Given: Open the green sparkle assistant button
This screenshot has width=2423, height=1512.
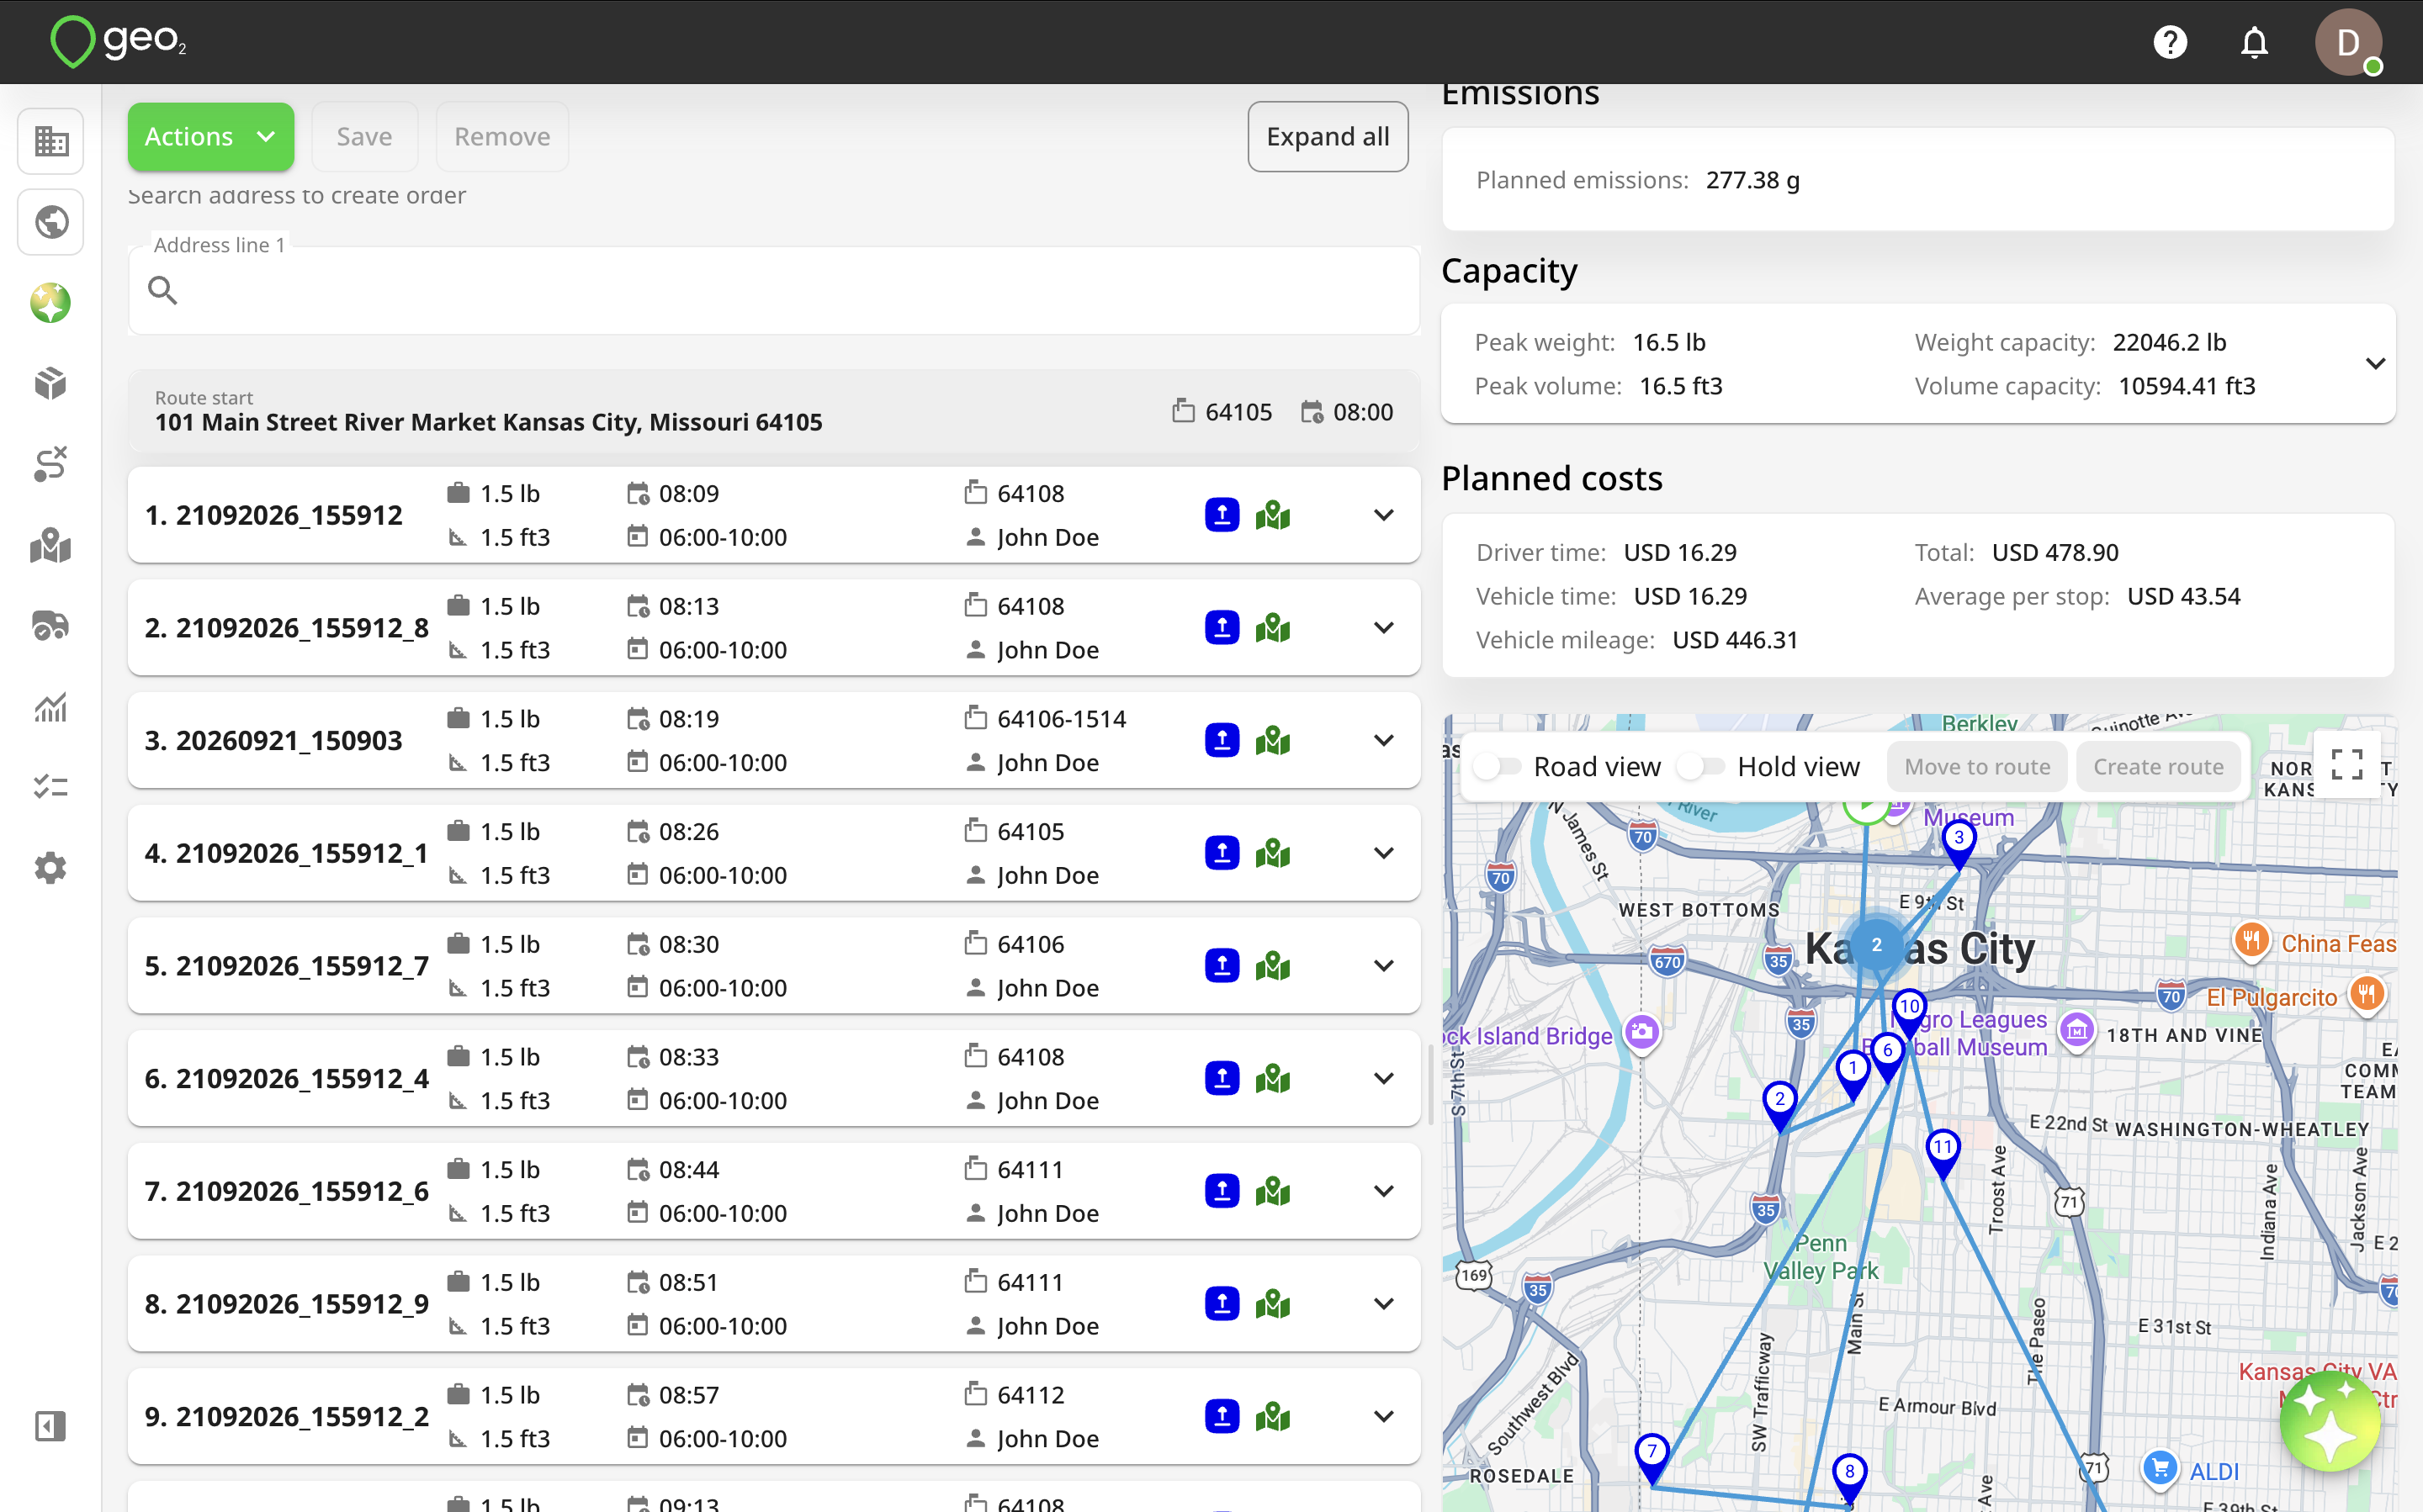Looking at the screenshot, I should [x=2330, y=1421].
